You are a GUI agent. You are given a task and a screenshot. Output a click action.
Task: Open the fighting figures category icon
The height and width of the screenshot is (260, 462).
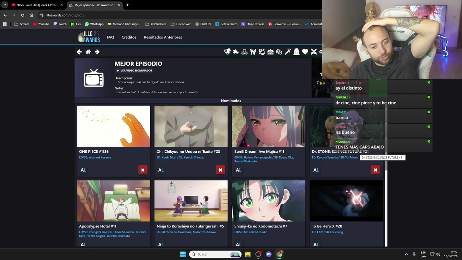point(253,52)
